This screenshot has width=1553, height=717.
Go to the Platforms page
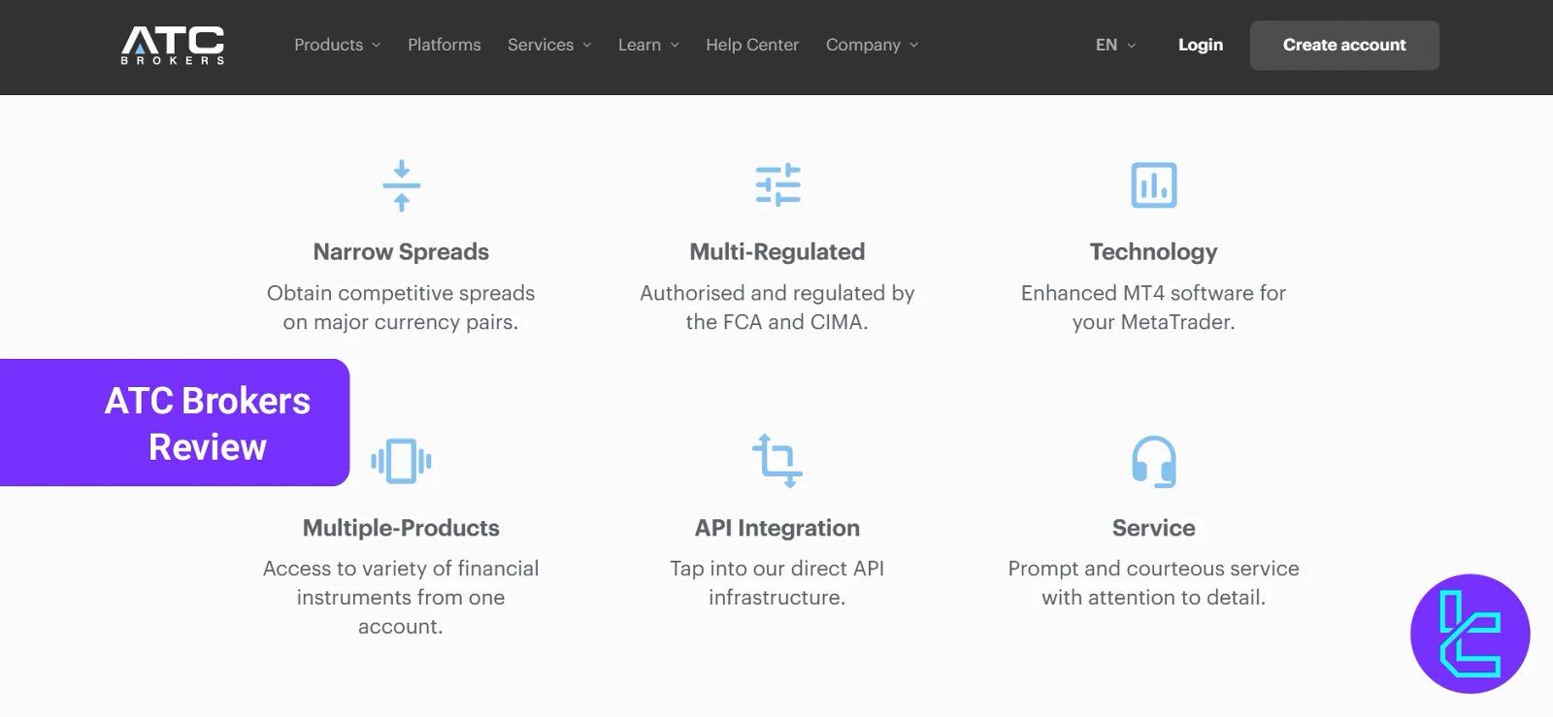(444, 45)
